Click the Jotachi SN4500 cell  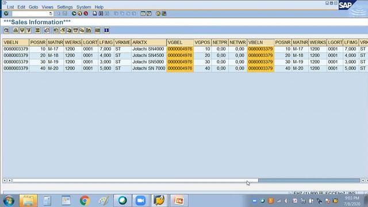[148, 55]
